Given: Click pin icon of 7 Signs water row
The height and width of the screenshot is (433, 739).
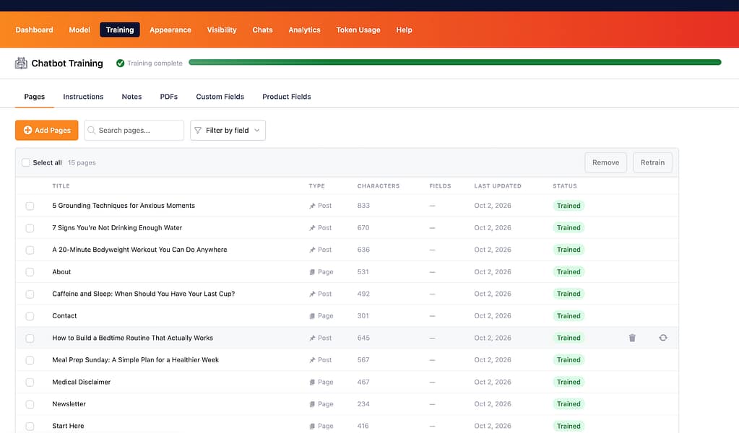Looking at the screenshot, I should point(312,228).
